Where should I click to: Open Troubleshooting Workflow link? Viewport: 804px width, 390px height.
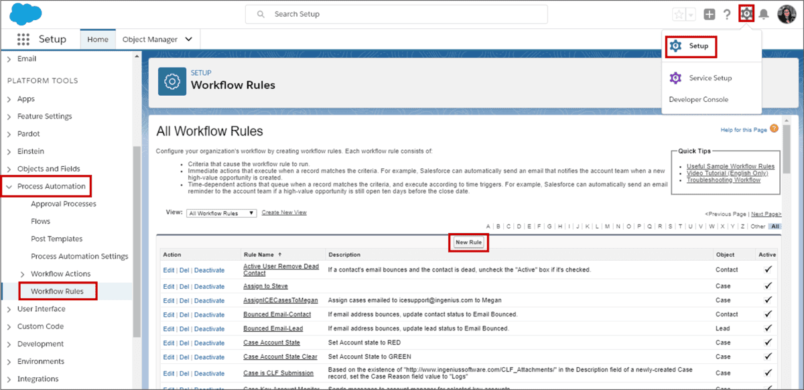(x=724, y=180)
